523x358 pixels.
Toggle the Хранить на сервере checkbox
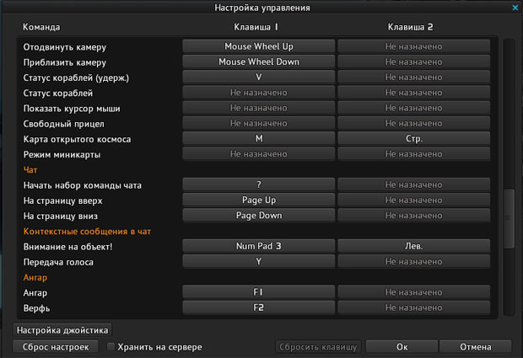(x=112, y=347)
